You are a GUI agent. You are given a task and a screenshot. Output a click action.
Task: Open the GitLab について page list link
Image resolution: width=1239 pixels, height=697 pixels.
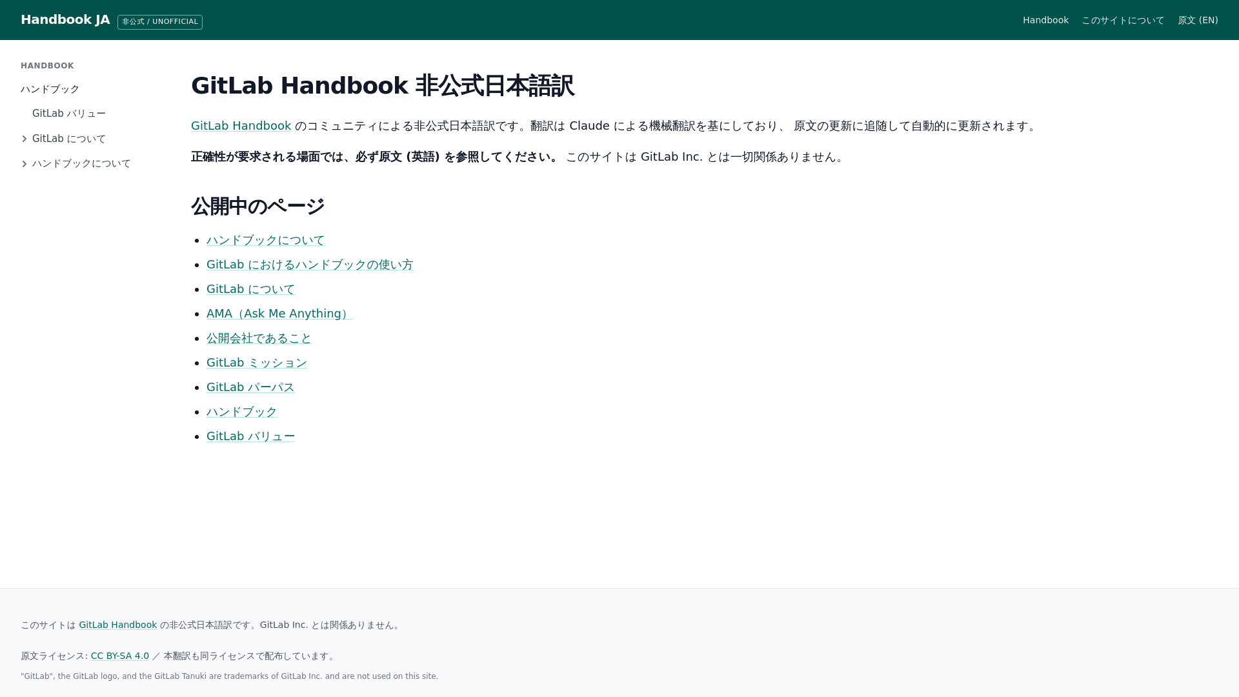pos(250,289)
